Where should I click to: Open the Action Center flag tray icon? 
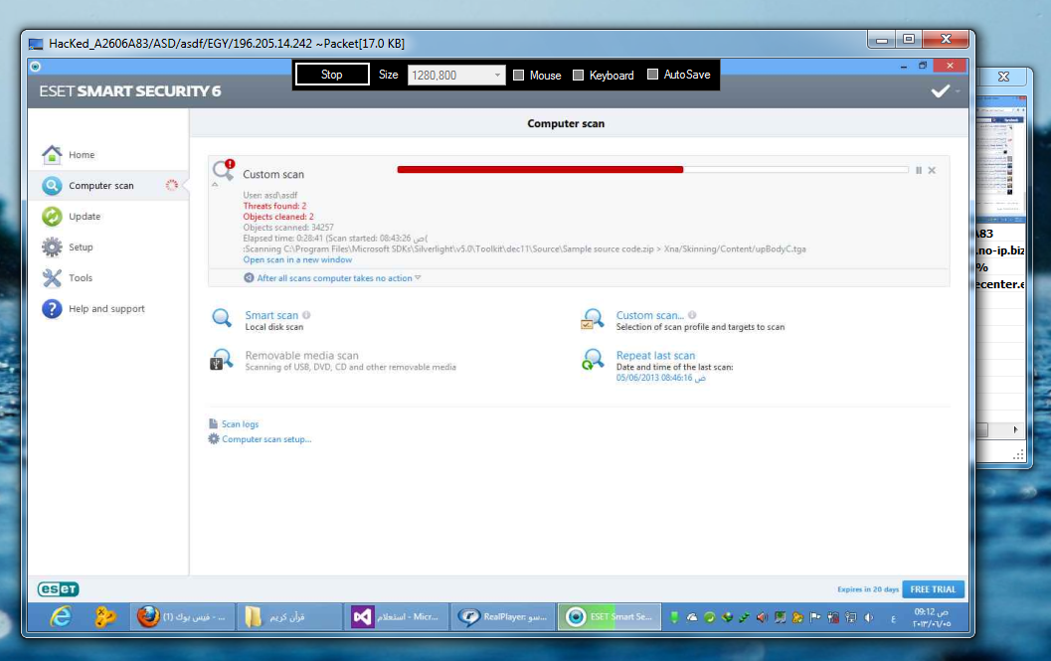click(x=815, y=617)
